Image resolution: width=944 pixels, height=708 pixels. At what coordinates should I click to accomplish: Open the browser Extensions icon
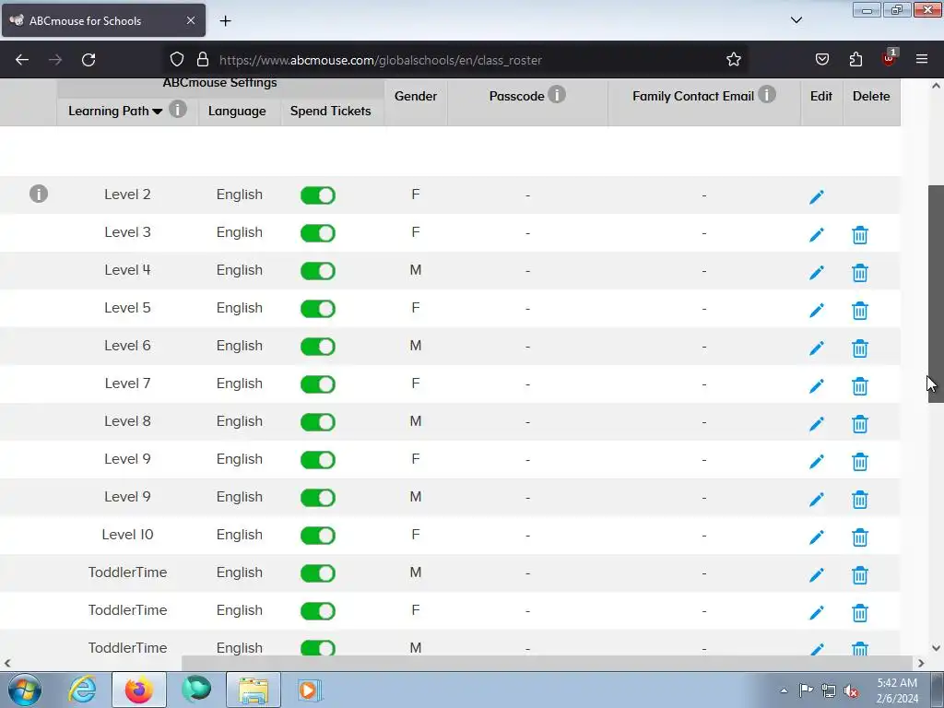click(x=855, y=59)
